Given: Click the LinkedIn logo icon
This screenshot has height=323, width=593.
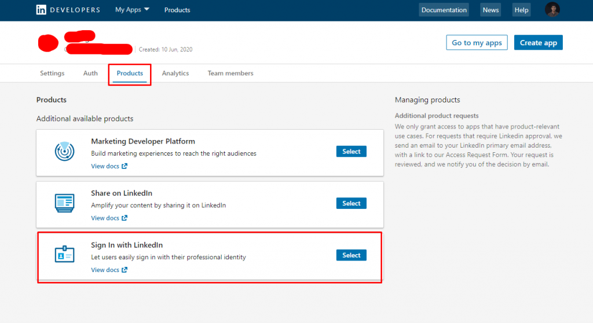Looking at the screenshot, I should tap(41, 10).
